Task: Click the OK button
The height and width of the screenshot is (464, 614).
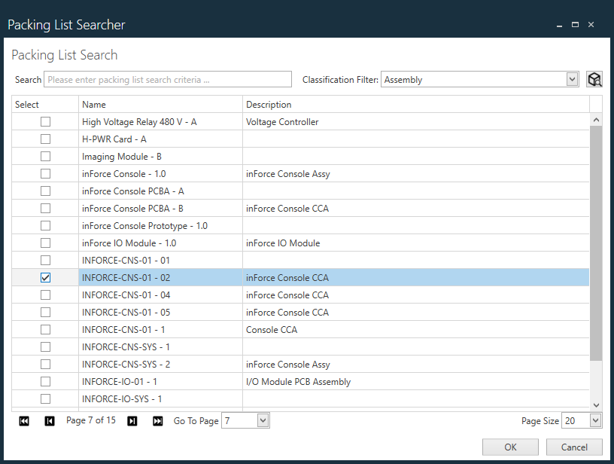Action: (510, 447)
